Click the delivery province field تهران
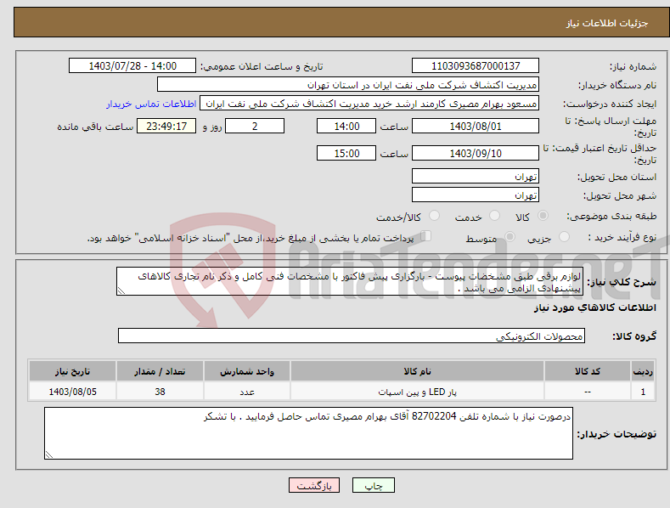Screen dimensions: 670x508 coord(476,176)
